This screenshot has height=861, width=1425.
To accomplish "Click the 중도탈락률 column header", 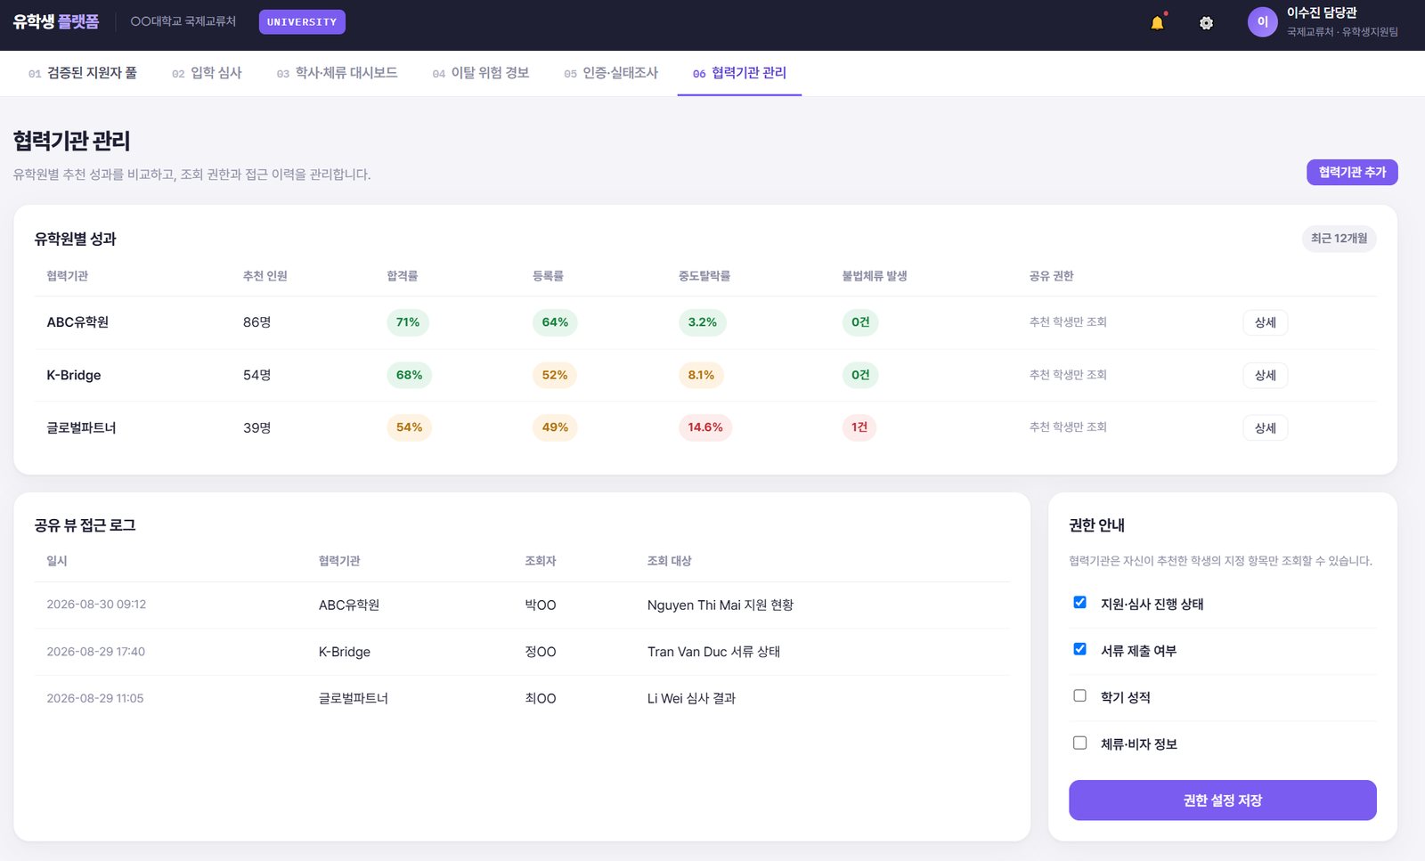I will click(704, 276).
